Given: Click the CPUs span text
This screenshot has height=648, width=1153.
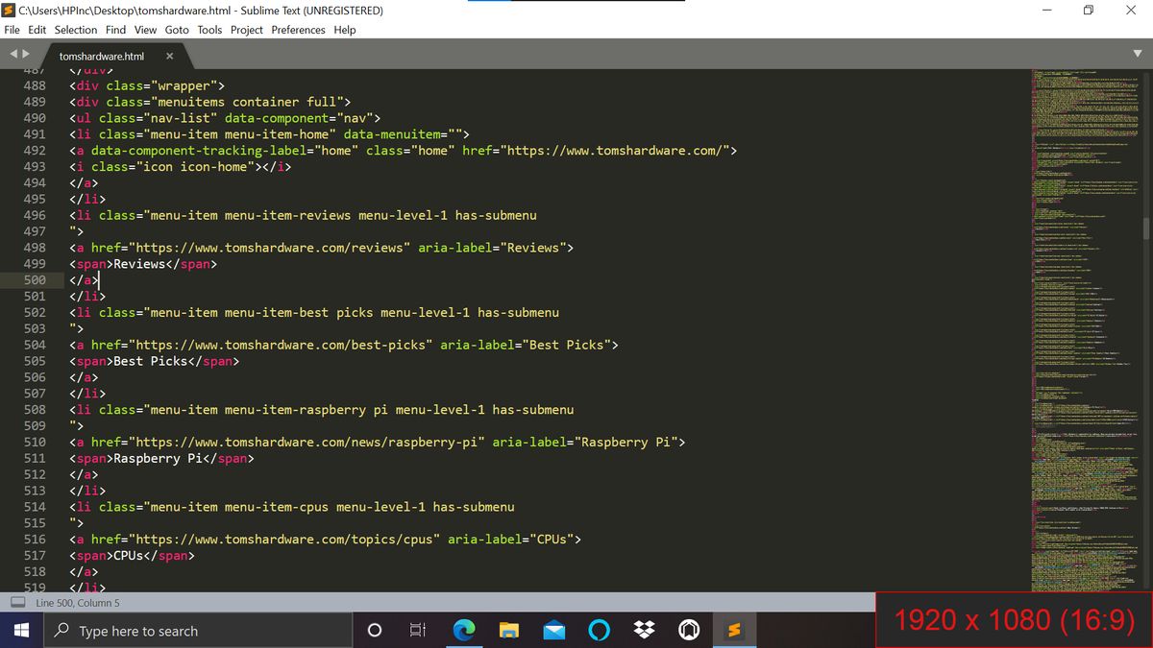Looking at the screenshot, I should [132, 555].
